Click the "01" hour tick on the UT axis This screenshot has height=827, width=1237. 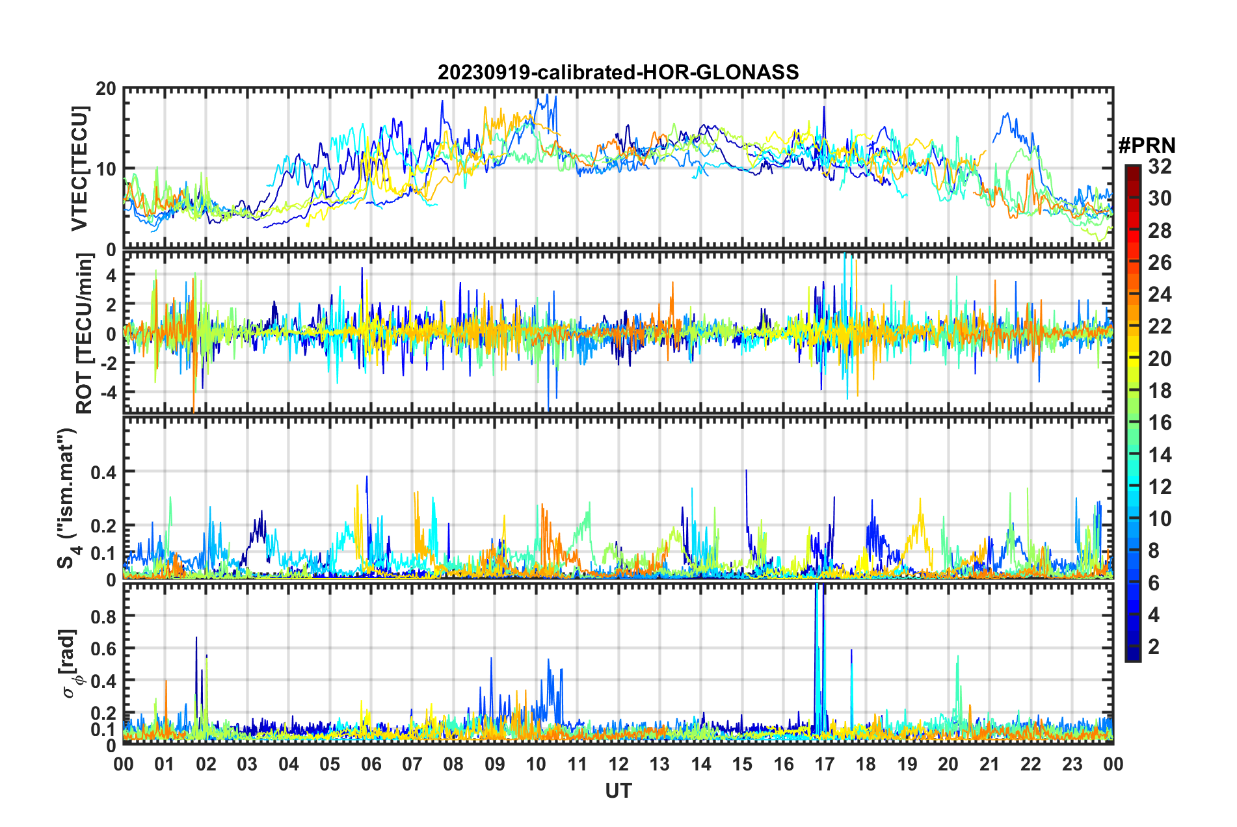(x=165, y=764)
